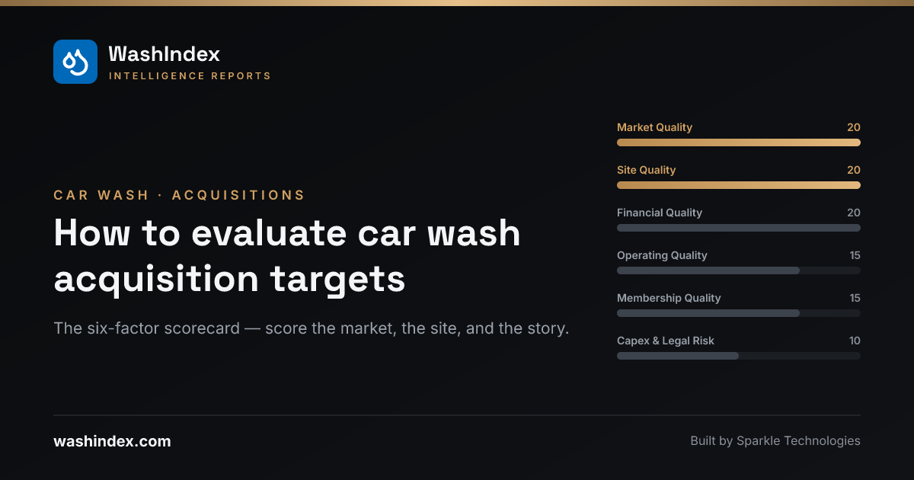The image size is (914, 480).
Task: Click the score 15 beside Operating Quality
Action: tap(855, 255)
